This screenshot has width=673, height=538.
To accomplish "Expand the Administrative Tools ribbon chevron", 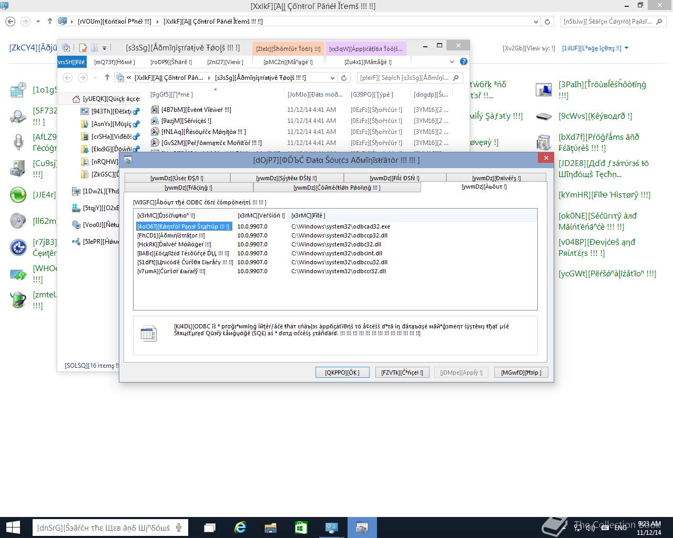I will point(452,62).
